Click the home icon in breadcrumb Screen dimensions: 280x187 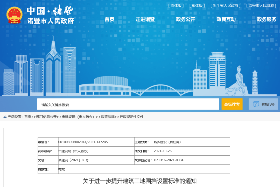(5, 117)
